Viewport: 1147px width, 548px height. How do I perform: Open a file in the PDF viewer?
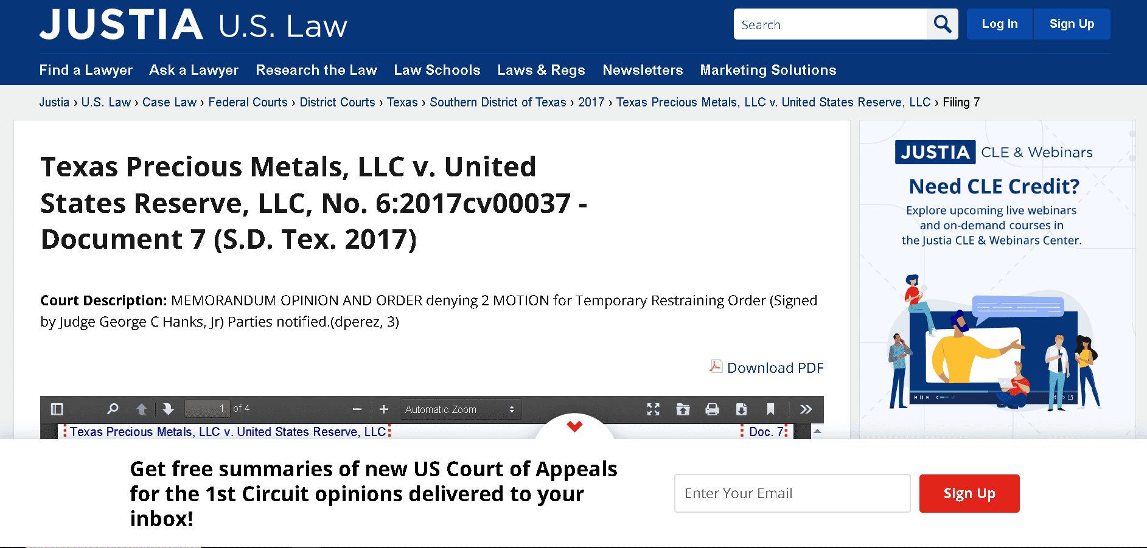[x=683, y=409]
